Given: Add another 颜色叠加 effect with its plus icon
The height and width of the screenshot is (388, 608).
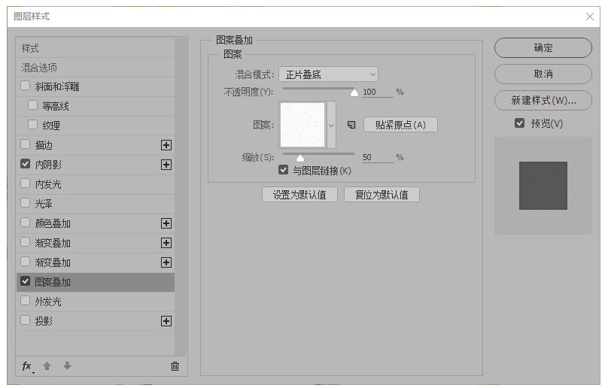Looking at the screenshot, I should tap(166, 223).
